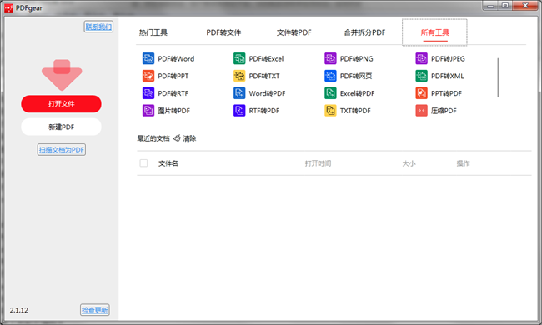Viewport: 542px width, 325px height.
Task: Maximize the PDFgear window
Action: coord(505,6)
